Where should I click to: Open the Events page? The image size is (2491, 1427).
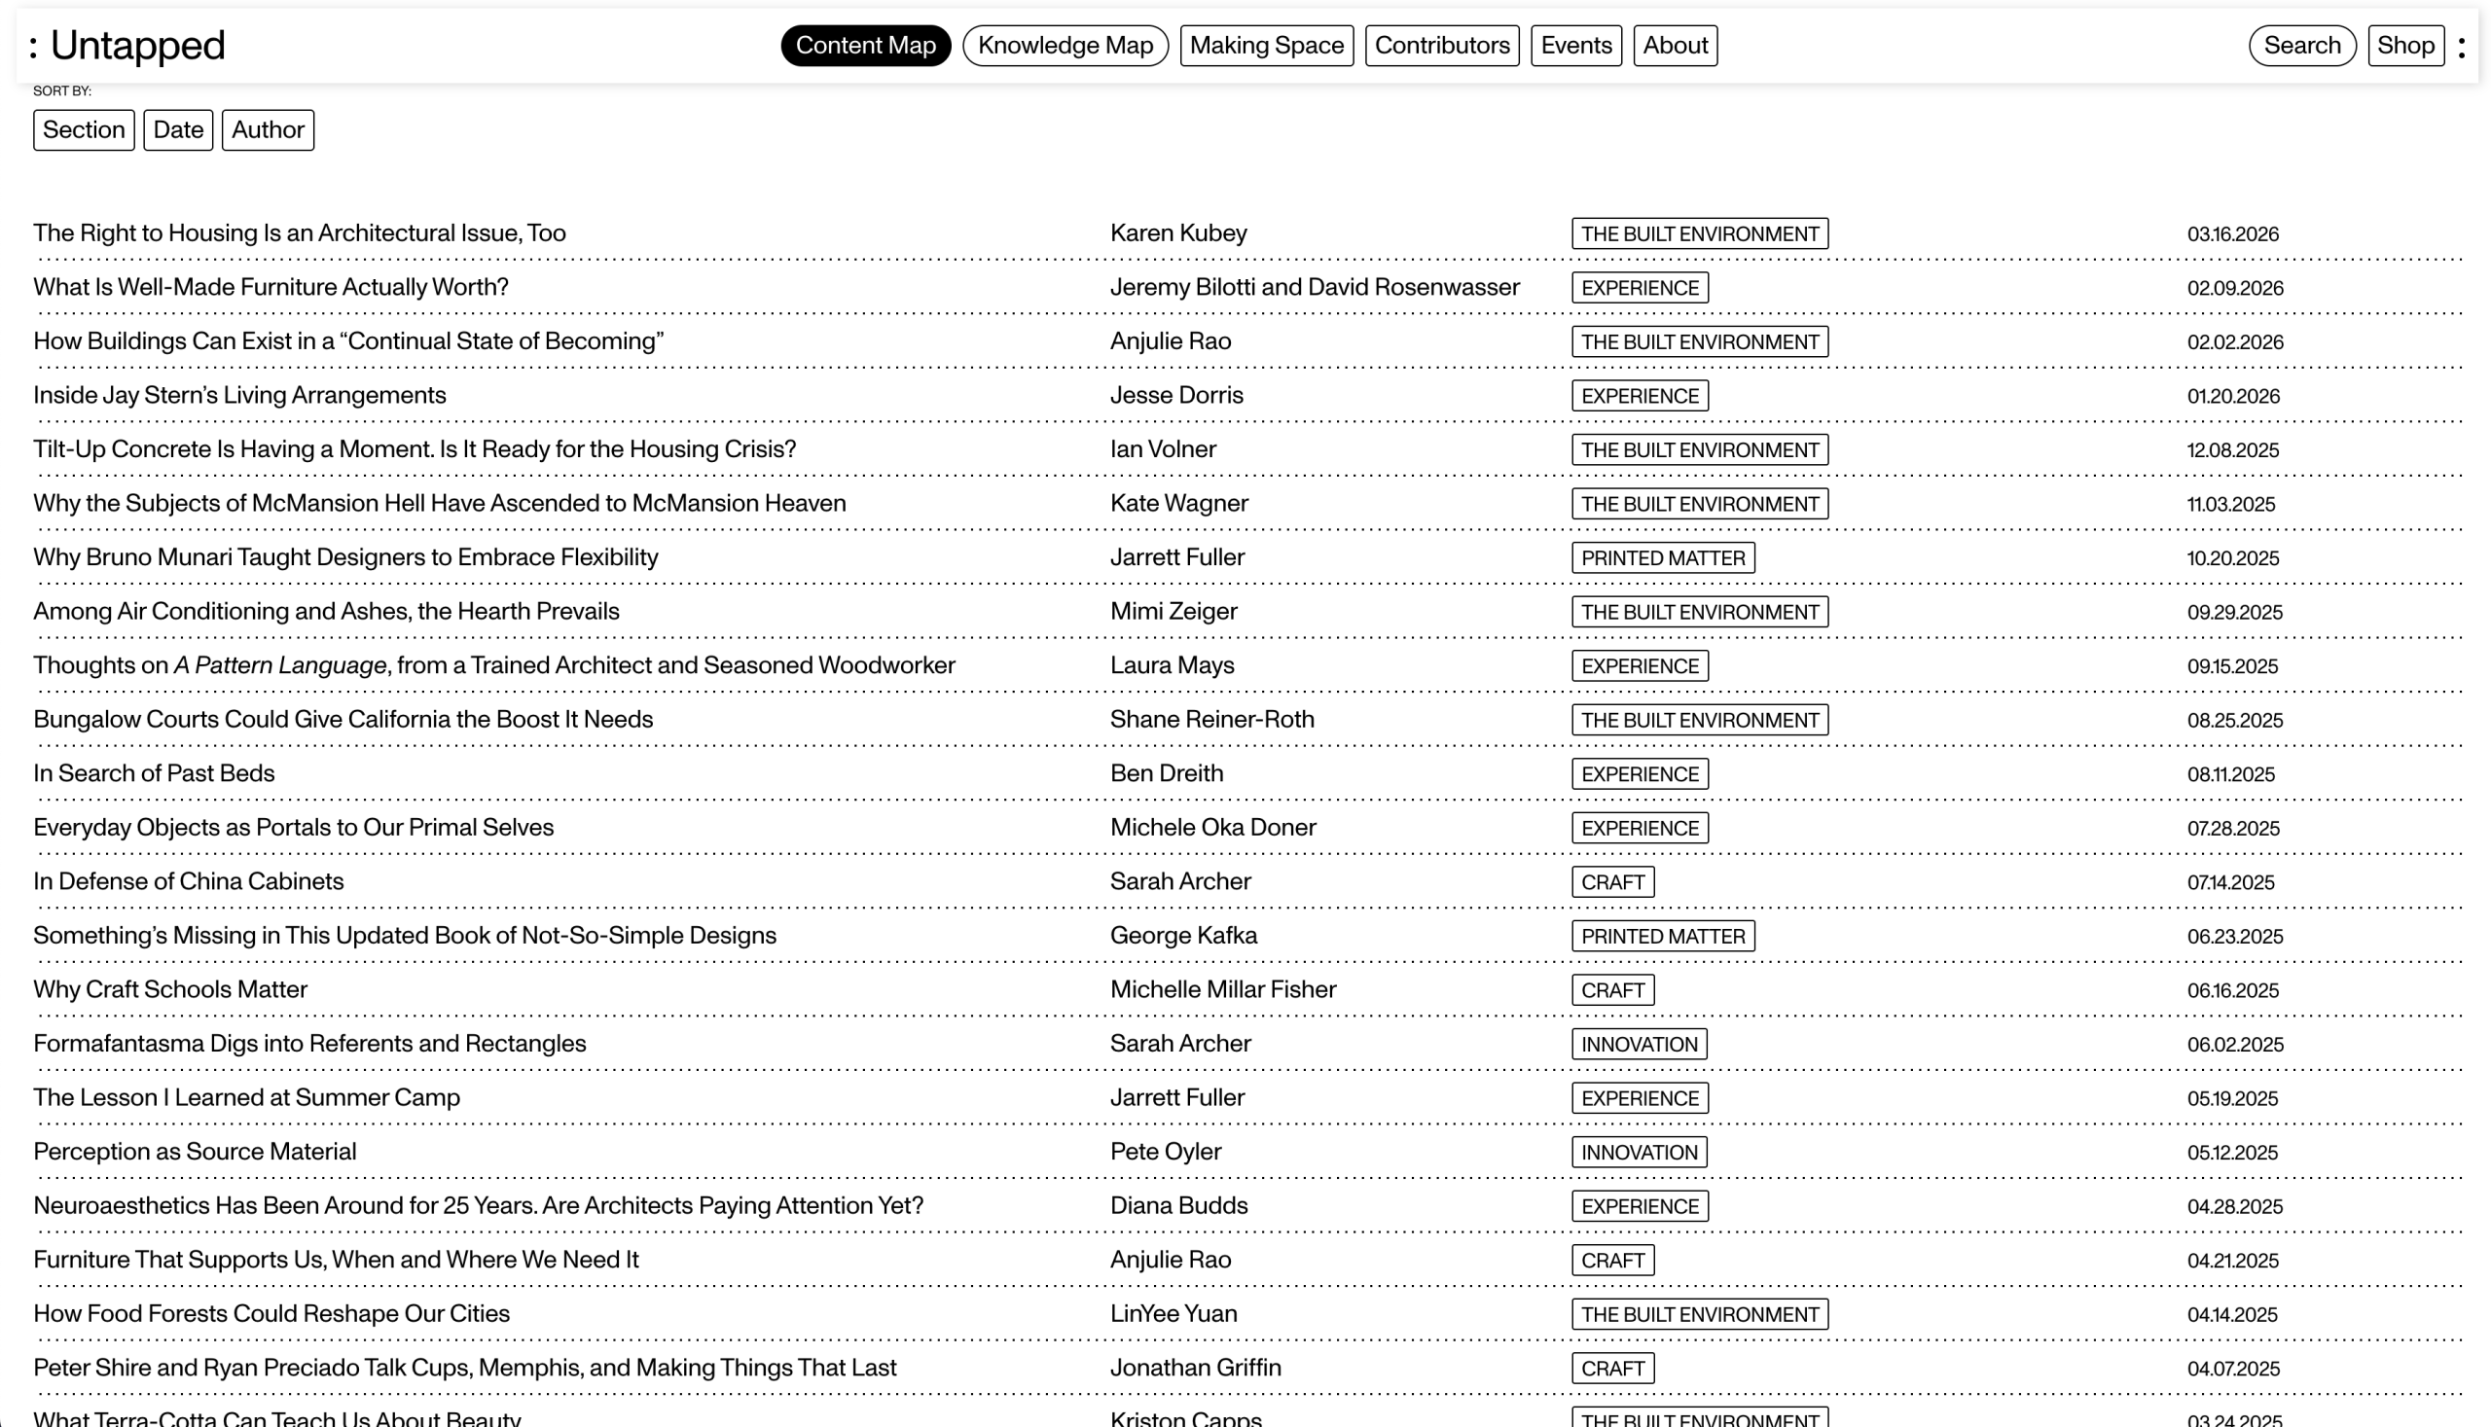(x=1575, y=45)
